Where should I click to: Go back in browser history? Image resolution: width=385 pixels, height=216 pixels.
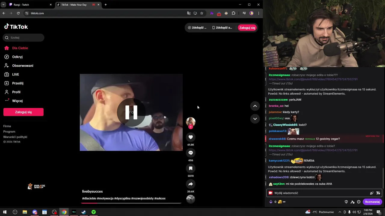point(4,13)
